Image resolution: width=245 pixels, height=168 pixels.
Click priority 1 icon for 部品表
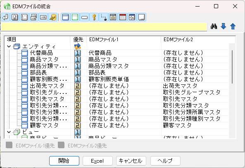[x=78, y=73]
